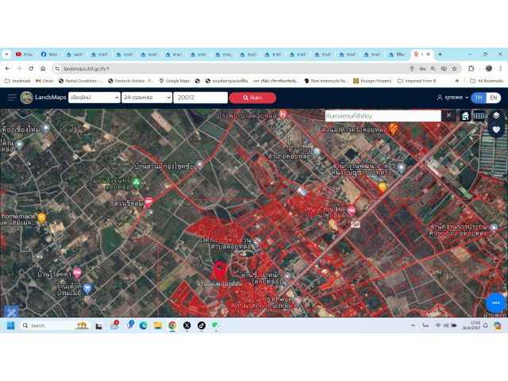Open the Google Maps bookmark

(x=175, y=81)
